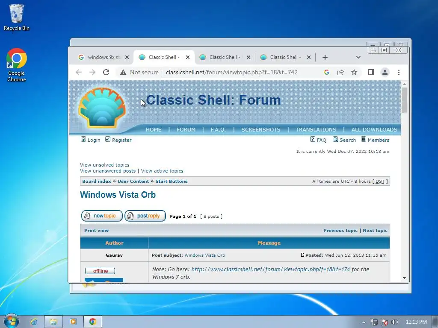
Task: Go to User Content breadcrumb
Action: pyautogui.click(x=133, y=181)
